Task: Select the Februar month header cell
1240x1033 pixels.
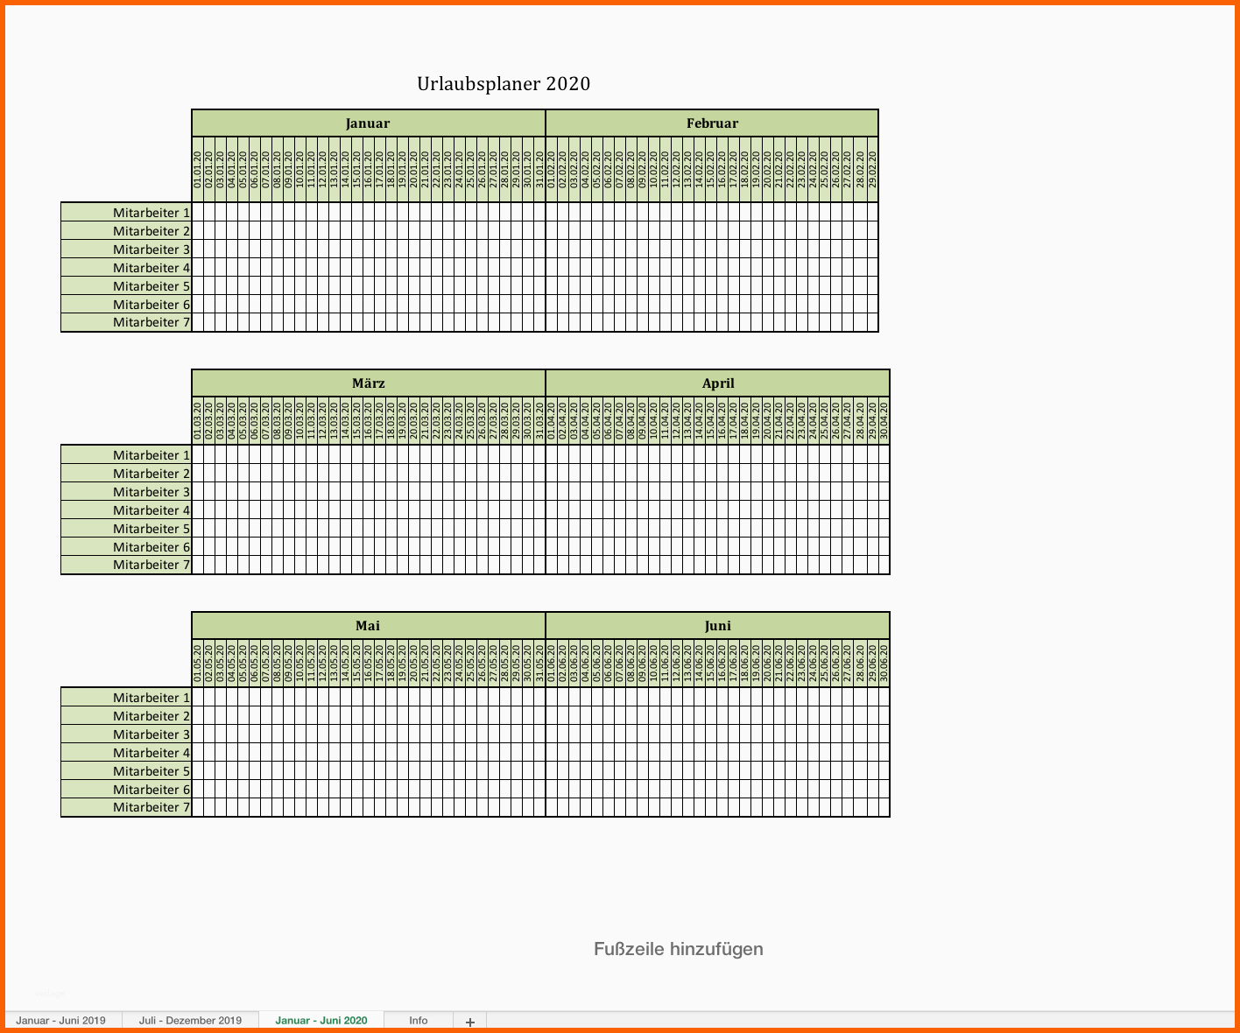Action: (x=712, y=123)
